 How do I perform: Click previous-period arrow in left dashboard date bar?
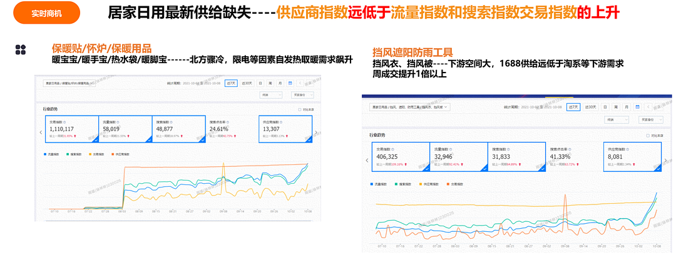[300, 82]
